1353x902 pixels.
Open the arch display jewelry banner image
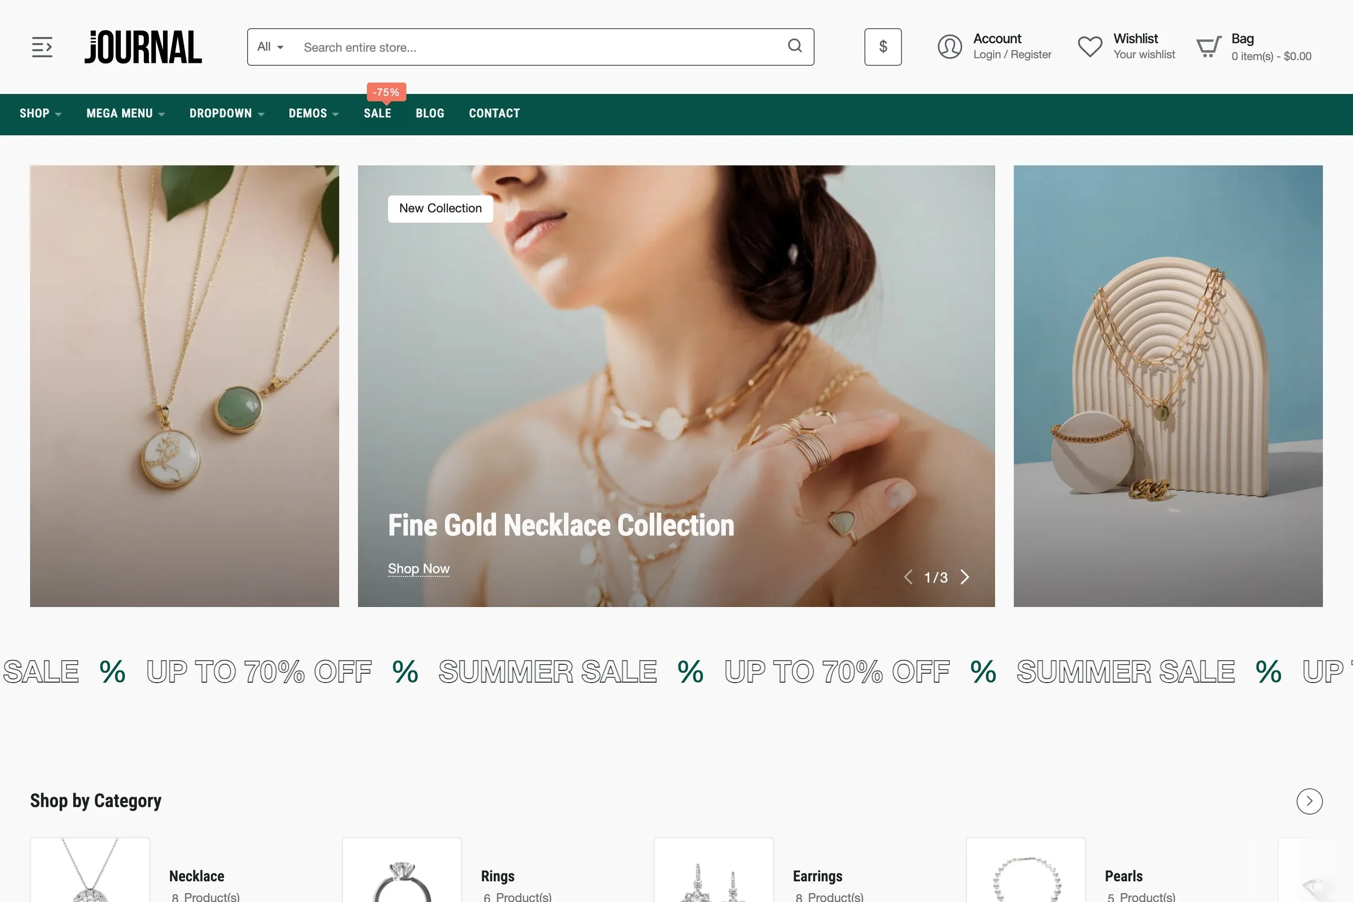[1168, 386]
